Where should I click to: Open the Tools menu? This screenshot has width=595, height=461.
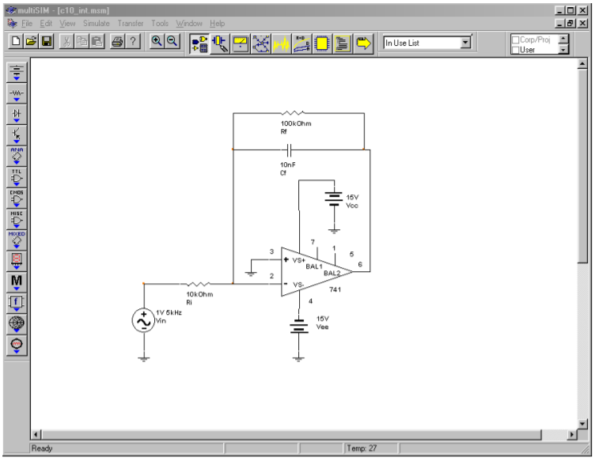coord(160,24)
